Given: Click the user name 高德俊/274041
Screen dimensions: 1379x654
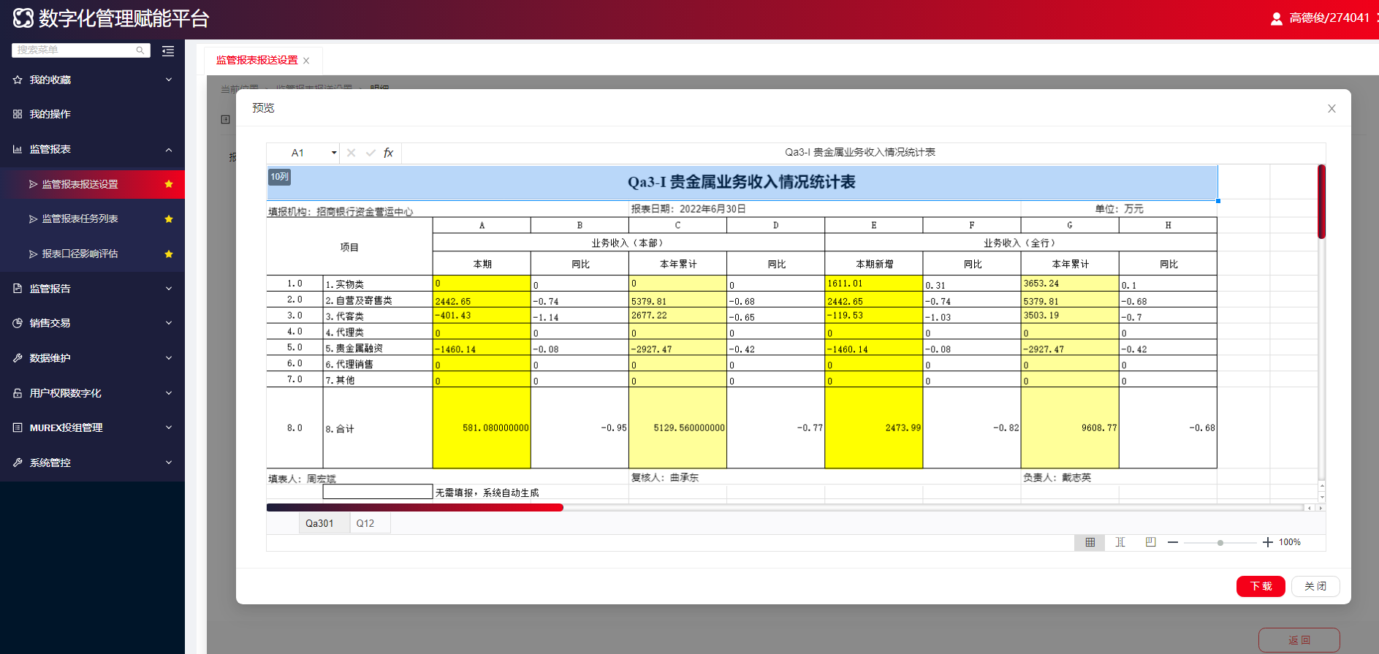Looking at the screenshot, I should coord(1329,18).
